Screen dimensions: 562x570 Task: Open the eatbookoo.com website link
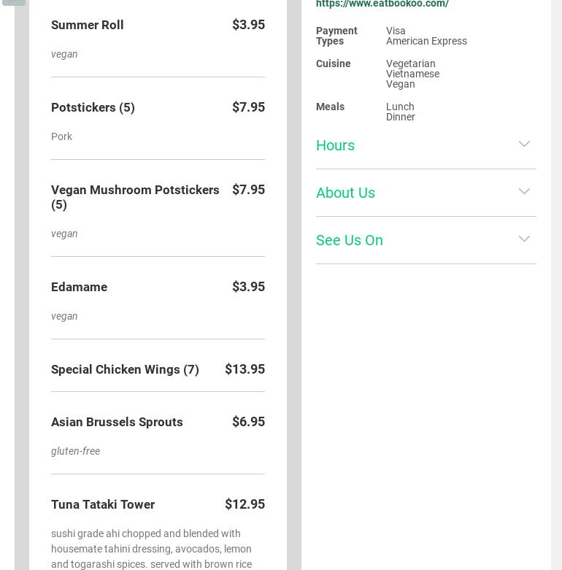point(382,4)
